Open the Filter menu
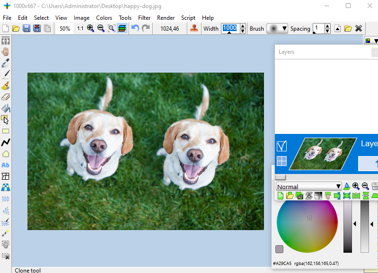The image size is (378, 273). (144, 18)
